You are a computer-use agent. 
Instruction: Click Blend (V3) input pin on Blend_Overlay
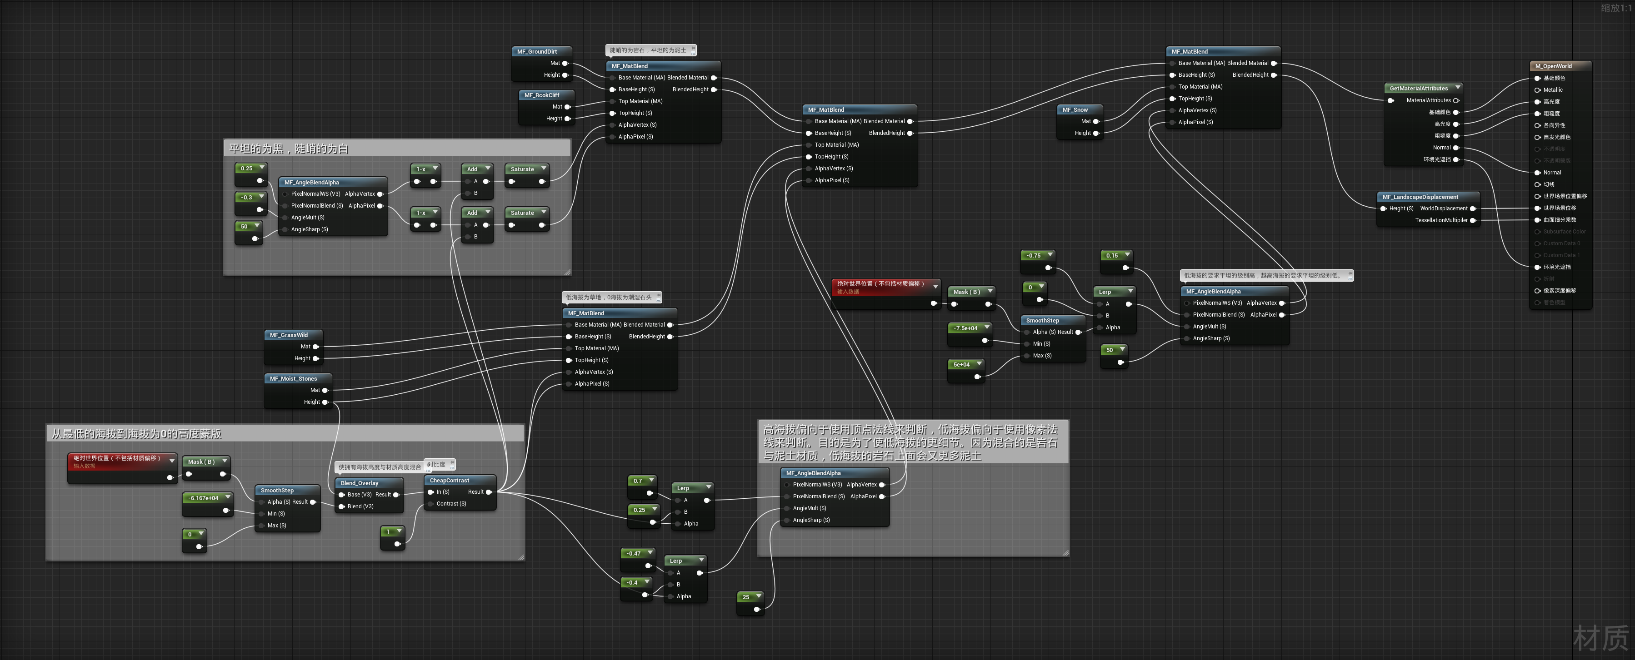(341, 506)
